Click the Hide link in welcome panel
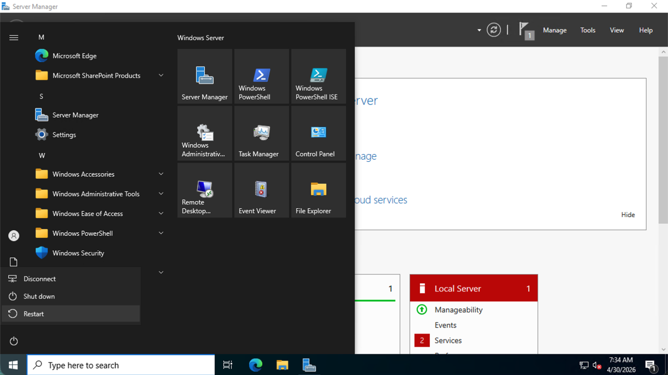The height and width of the screenshot is (375, 668). pos(628,215)
